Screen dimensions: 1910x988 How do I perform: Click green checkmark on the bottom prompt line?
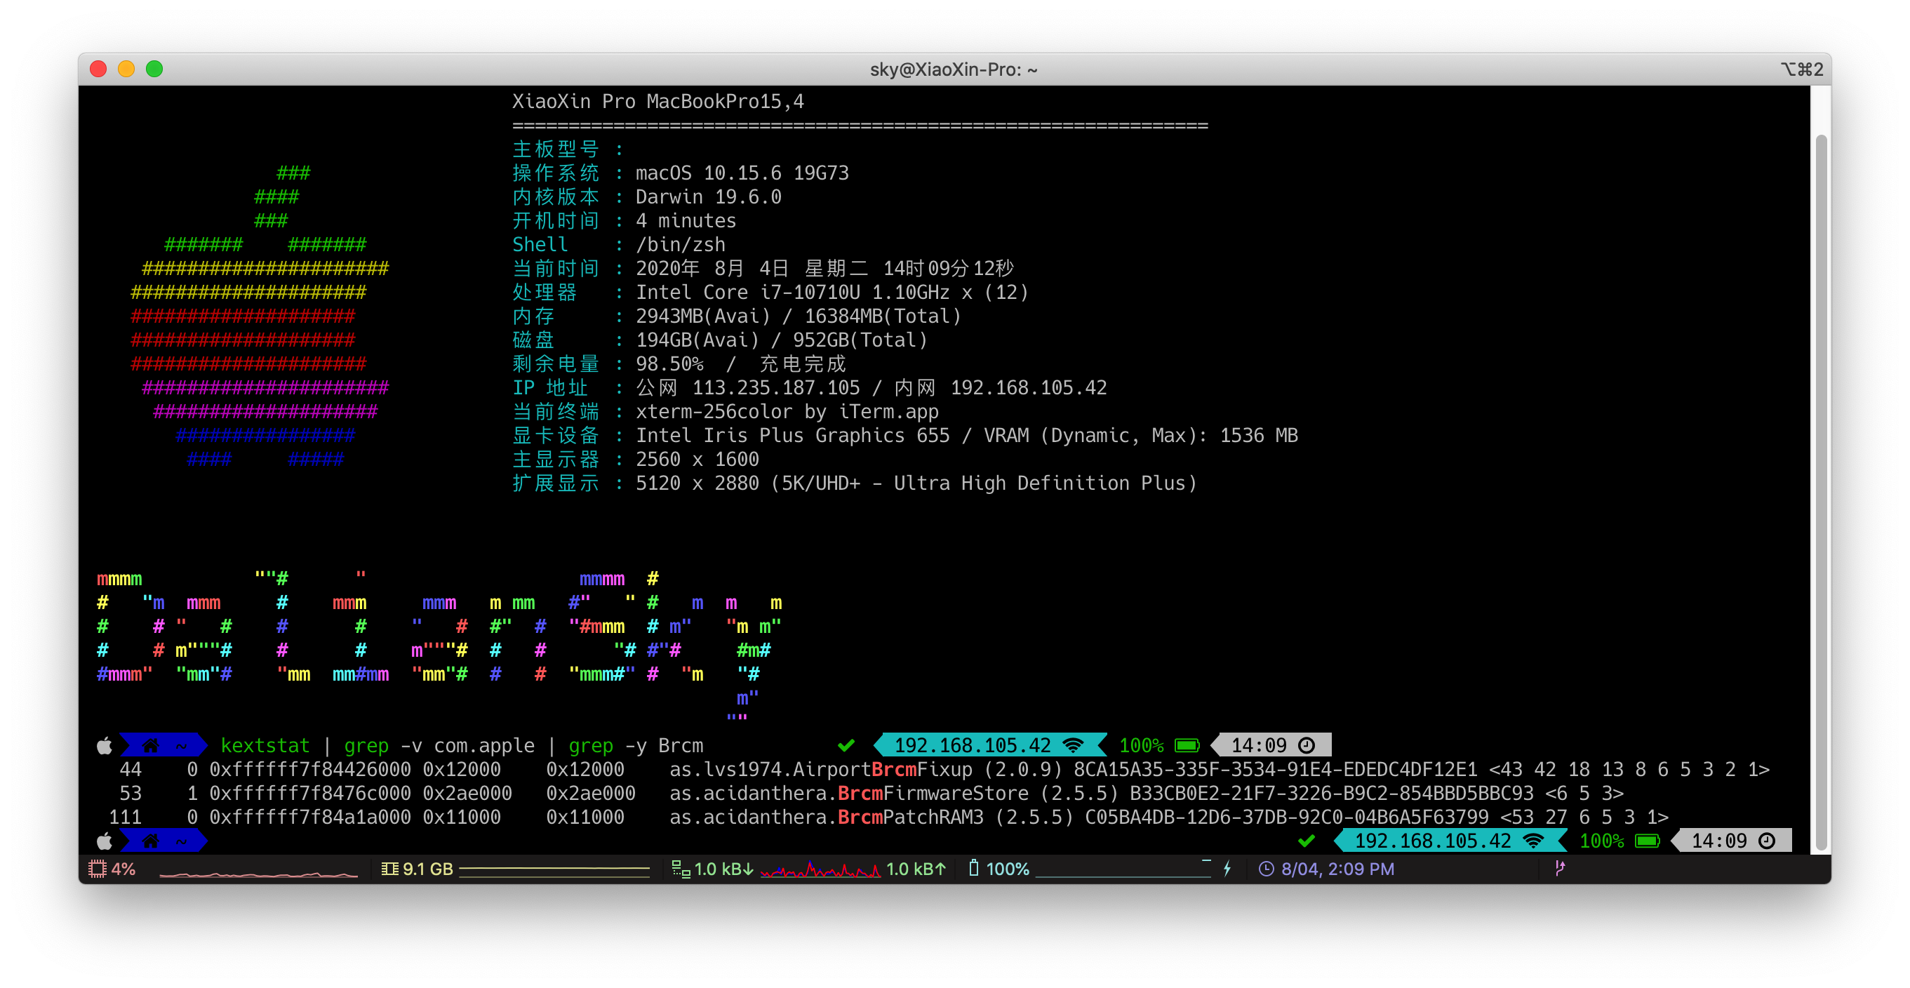pos(1307,841)
